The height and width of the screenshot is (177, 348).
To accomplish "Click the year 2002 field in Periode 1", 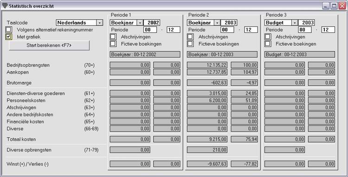I will click(x=152, y=23).
